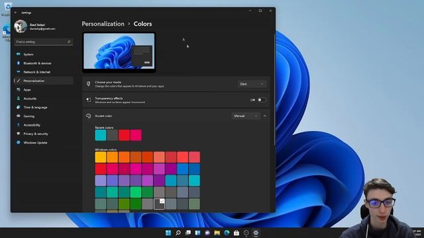Open Bluetooth & devices via its Bluetooth icon

point(19,63)
